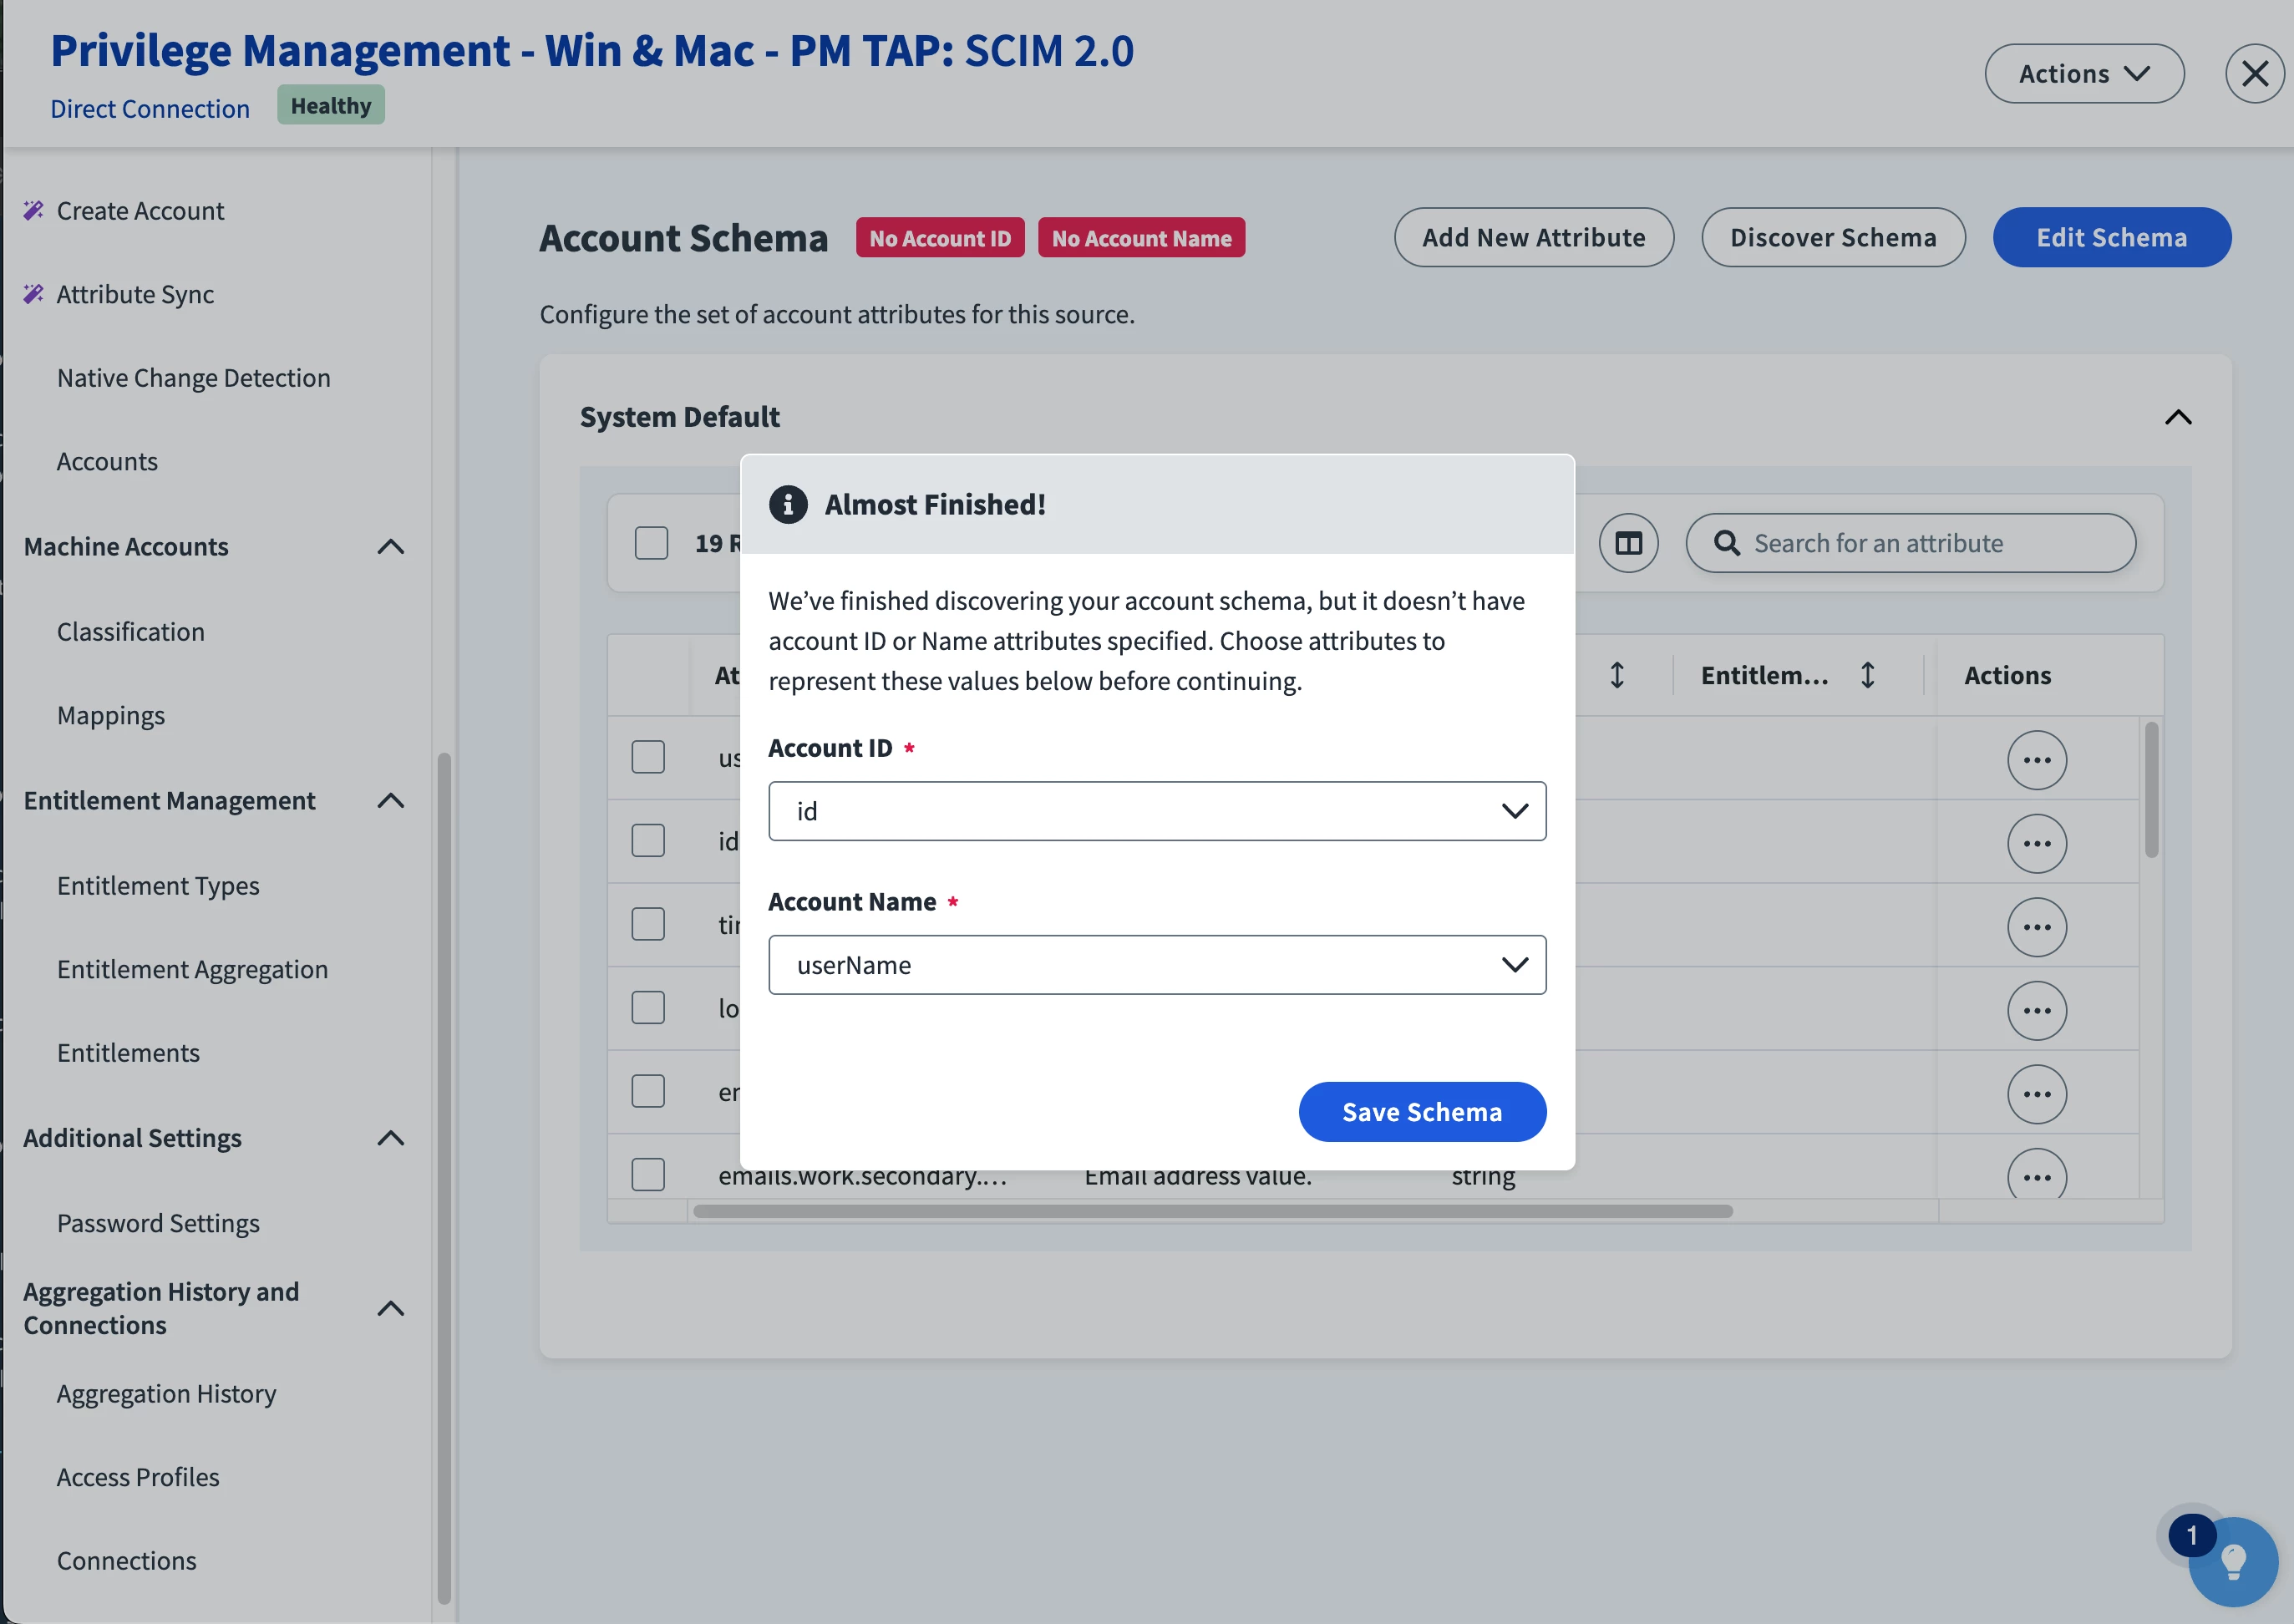Open the lightbulb help widget

click(2233, 1563)
